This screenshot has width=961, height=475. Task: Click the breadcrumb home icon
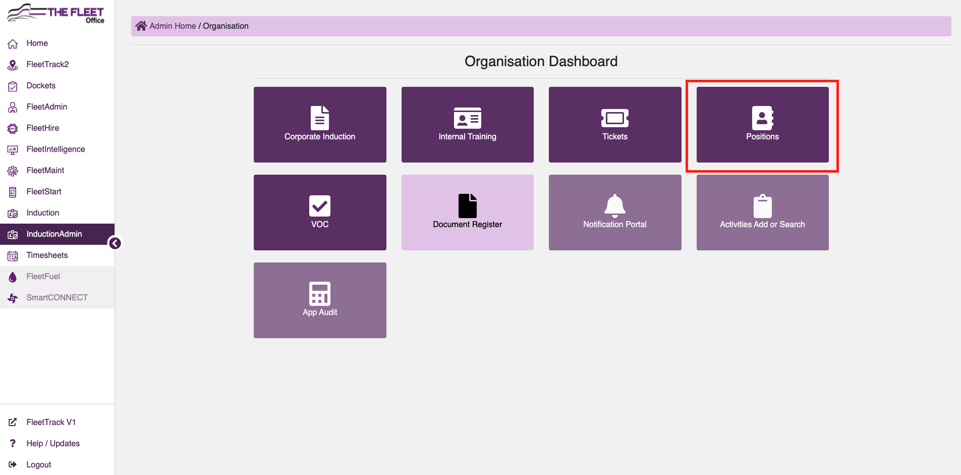[x=141, y=26]
